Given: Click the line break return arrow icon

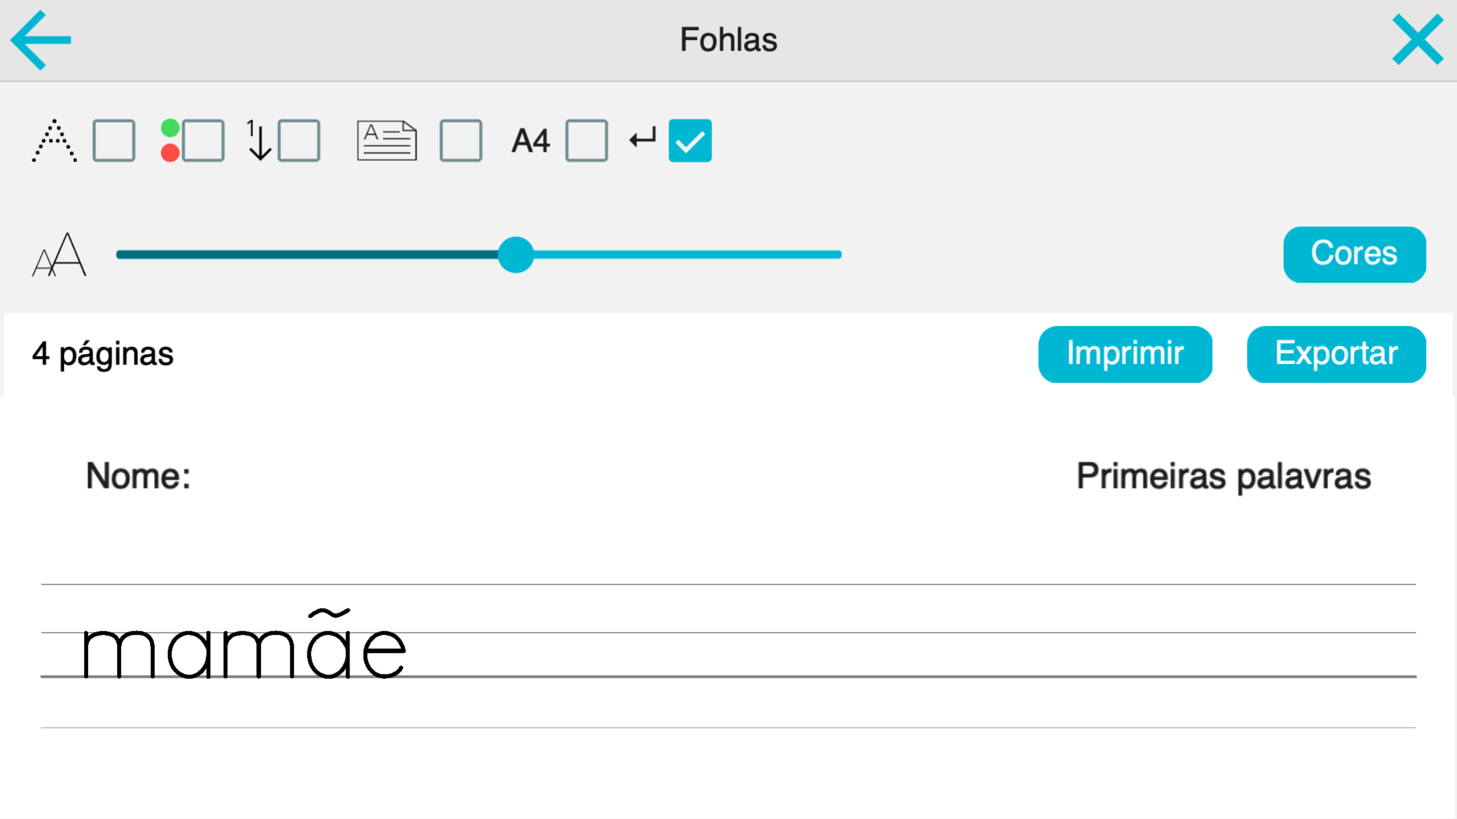Looking at the screenshot, I should (643, 138).
